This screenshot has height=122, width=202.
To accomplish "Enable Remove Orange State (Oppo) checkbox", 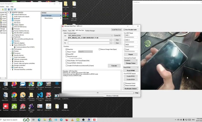I will 99,49.
